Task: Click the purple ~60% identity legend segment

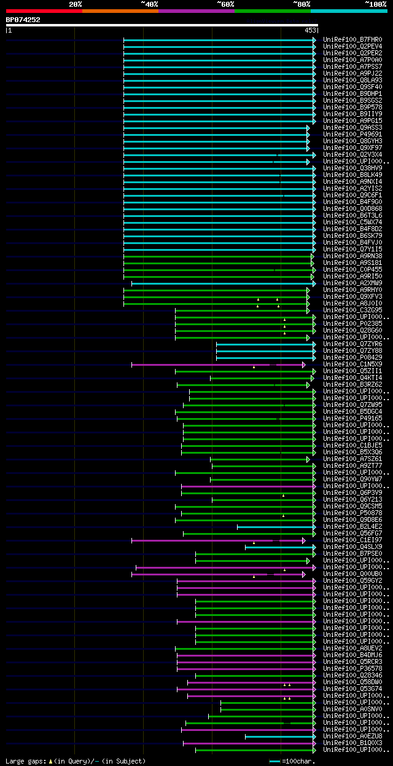Action: pos(196,10)
